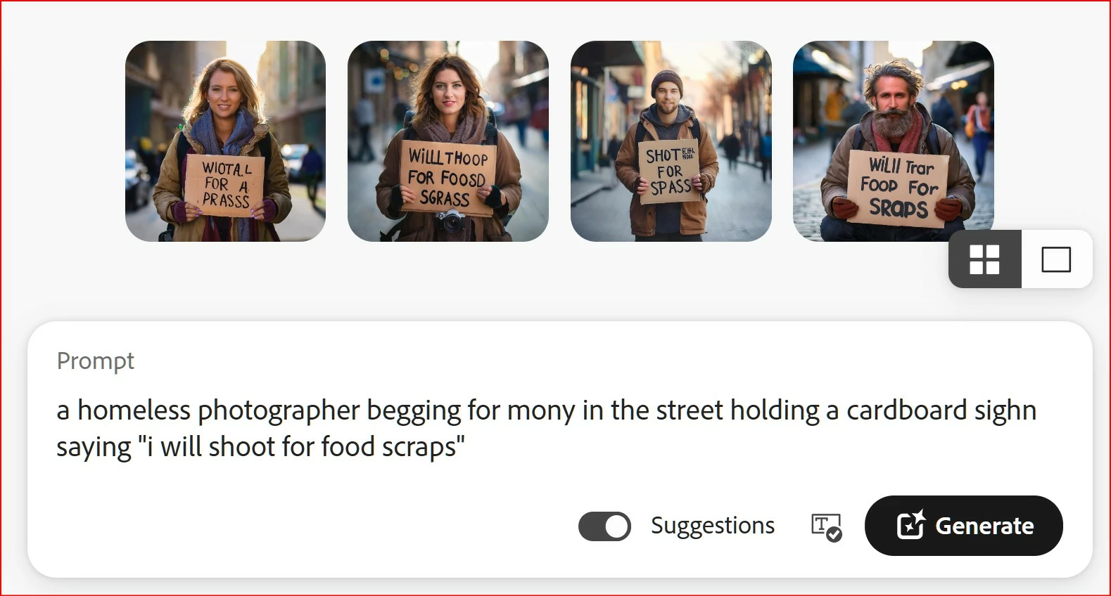1111x596 pixels.
Task: Click the camera hanging in the second image
Action: [x=452, y=221]
